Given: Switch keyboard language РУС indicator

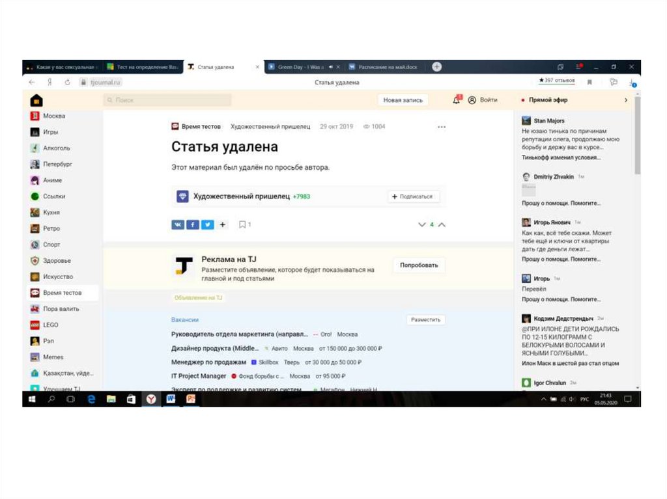Looking at the screenshot, I should (x=584, y=399).
